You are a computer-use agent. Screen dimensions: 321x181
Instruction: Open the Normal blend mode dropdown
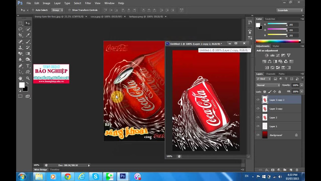pos(268,85)
